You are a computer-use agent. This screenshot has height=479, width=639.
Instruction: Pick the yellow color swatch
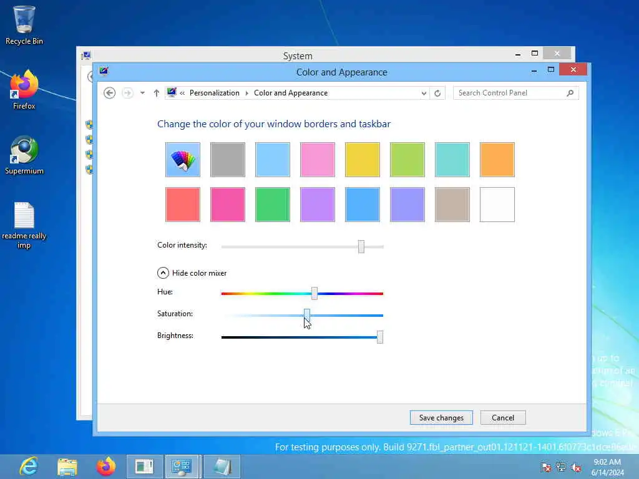[x=363, y=160]
